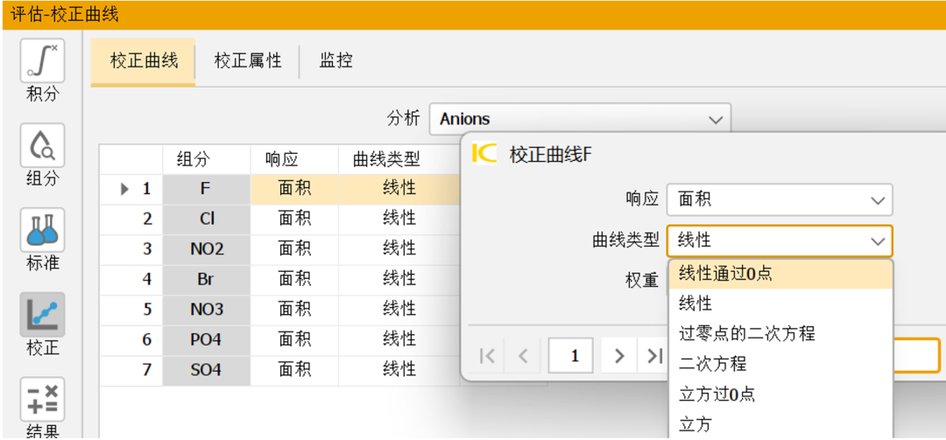Choose 二次方程 from the list

tap(780, 363)
